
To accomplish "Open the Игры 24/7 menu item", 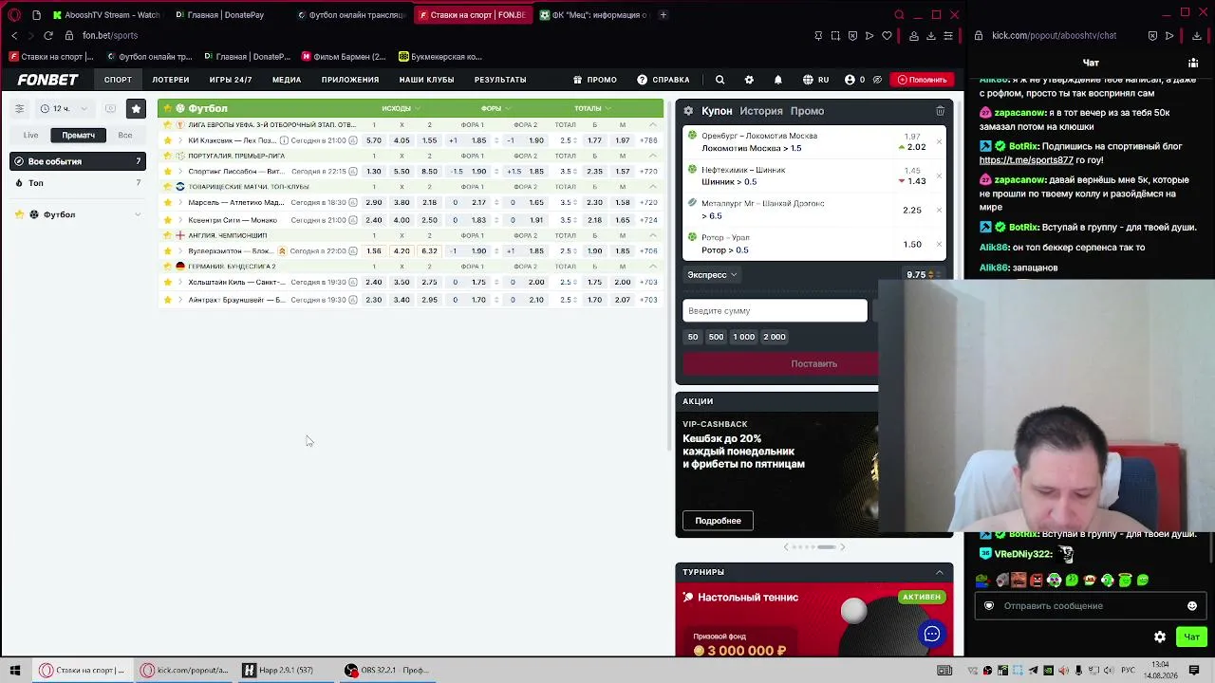I will point(231,80).
